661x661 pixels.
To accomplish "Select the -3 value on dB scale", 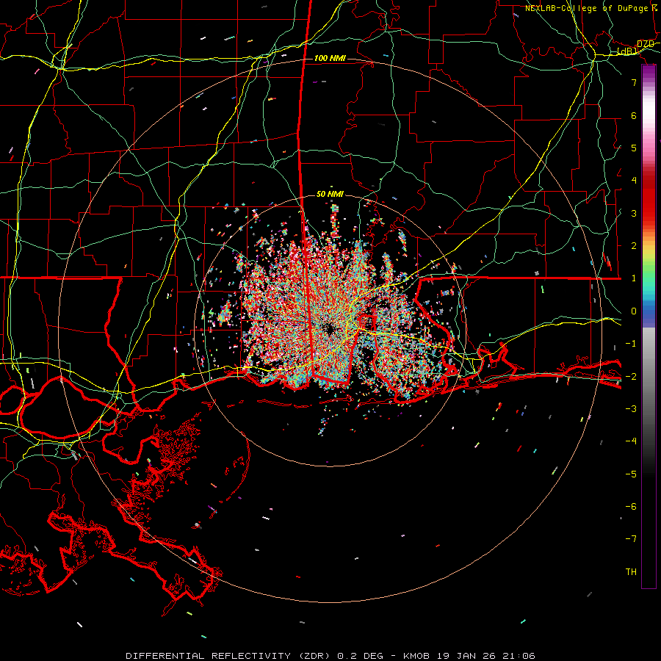I will click(x=631, y=409).
